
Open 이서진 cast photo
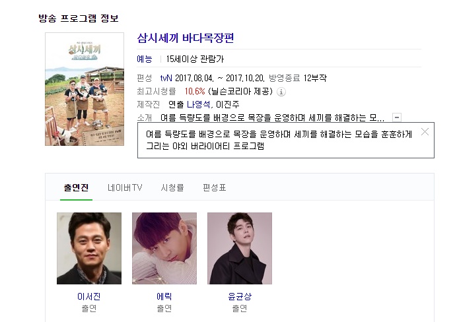click(x=89, y=248)
